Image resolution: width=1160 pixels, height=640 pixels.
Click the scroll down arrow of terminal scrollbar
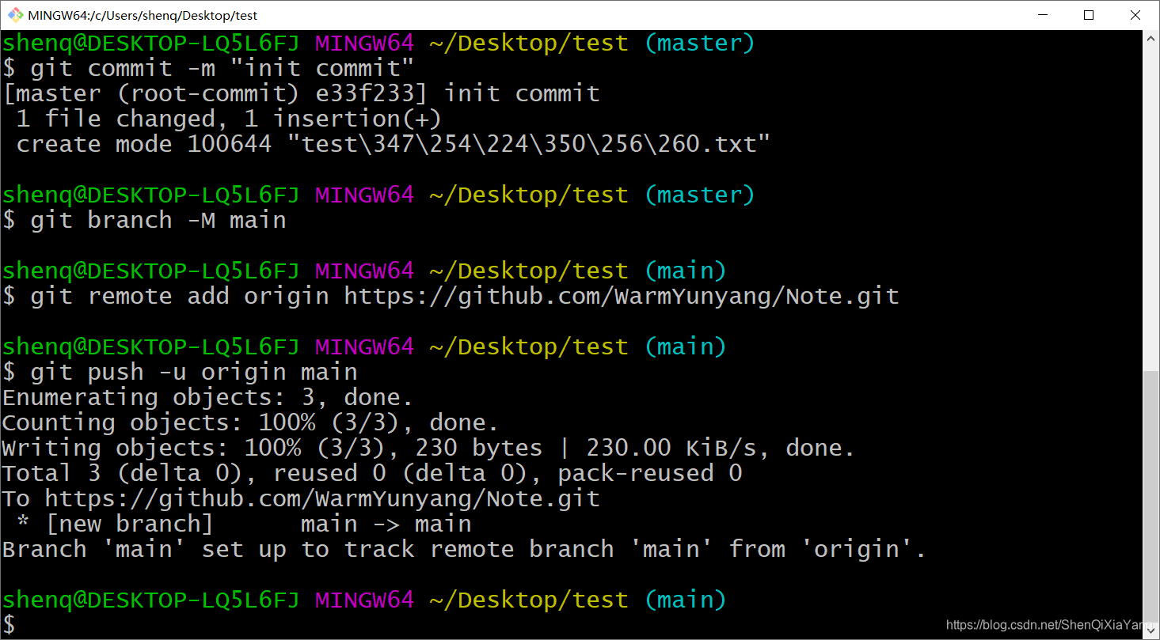click(x=1150, y=631)
